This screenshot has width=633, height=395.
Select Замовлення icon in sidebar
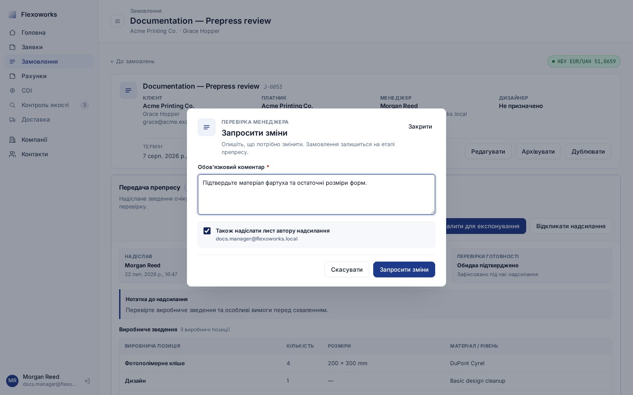tap(13, 61)
